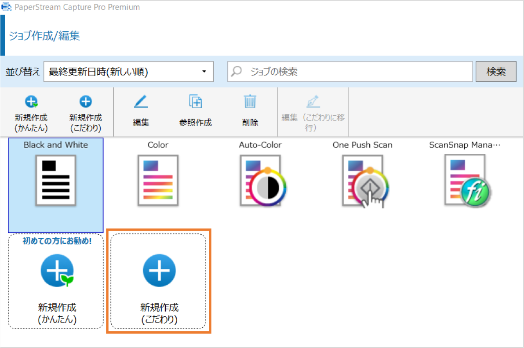Open the 並び替え sort dropdown

point(129,72)
